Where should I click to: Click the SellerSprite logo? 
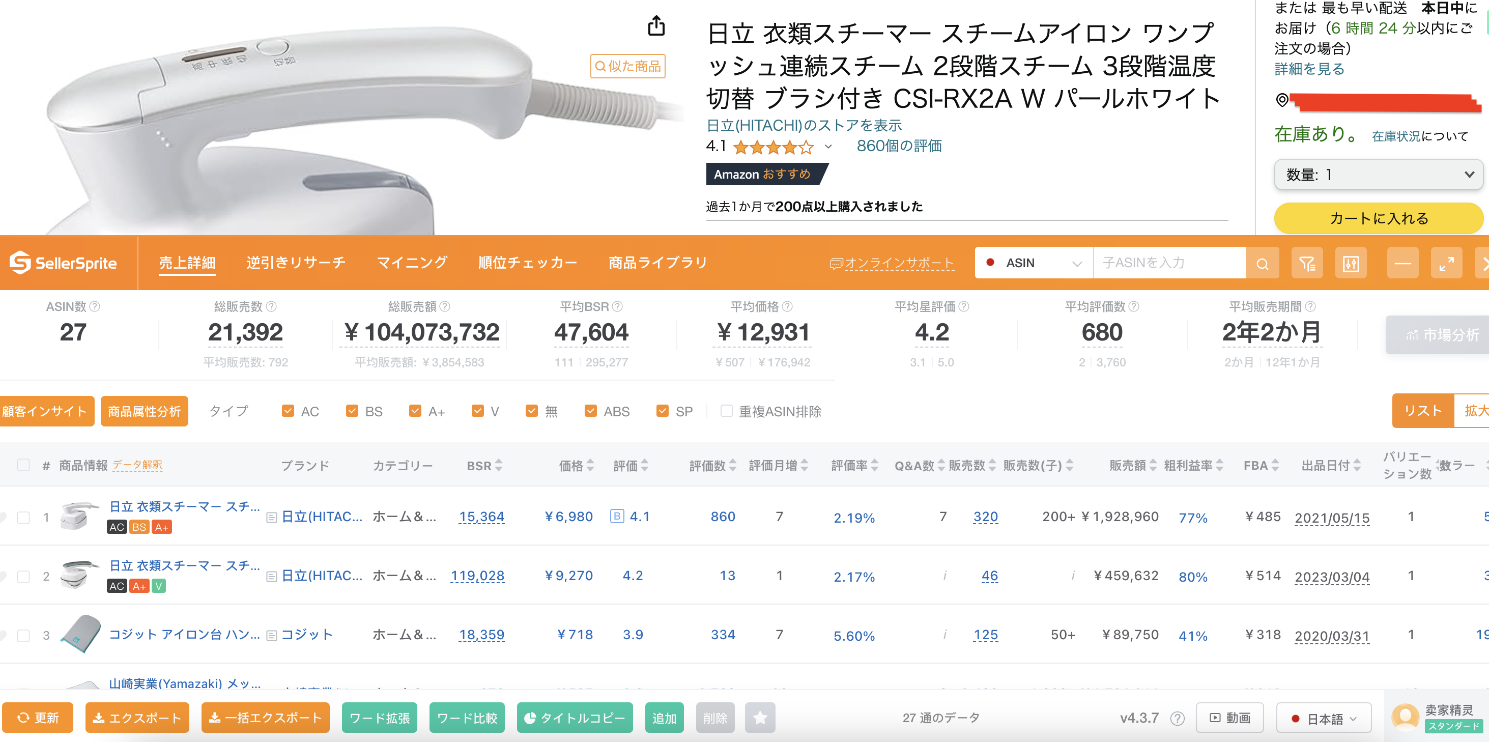[63, 263]
